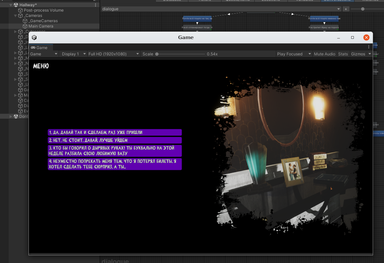The width and height of the screenshot is (384, 263).
Task: Collapse the _Cameras tree item
Action: point(16,16)
